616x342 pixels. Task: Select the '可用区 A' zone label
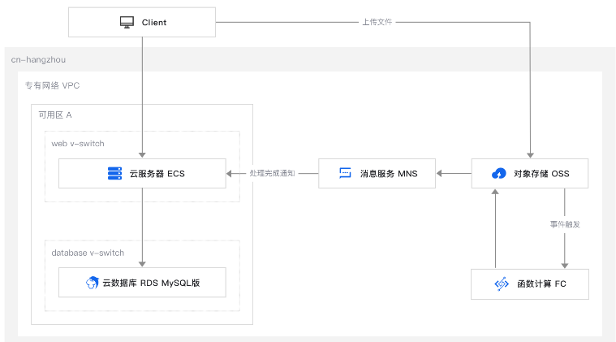(x=55, y=115)
